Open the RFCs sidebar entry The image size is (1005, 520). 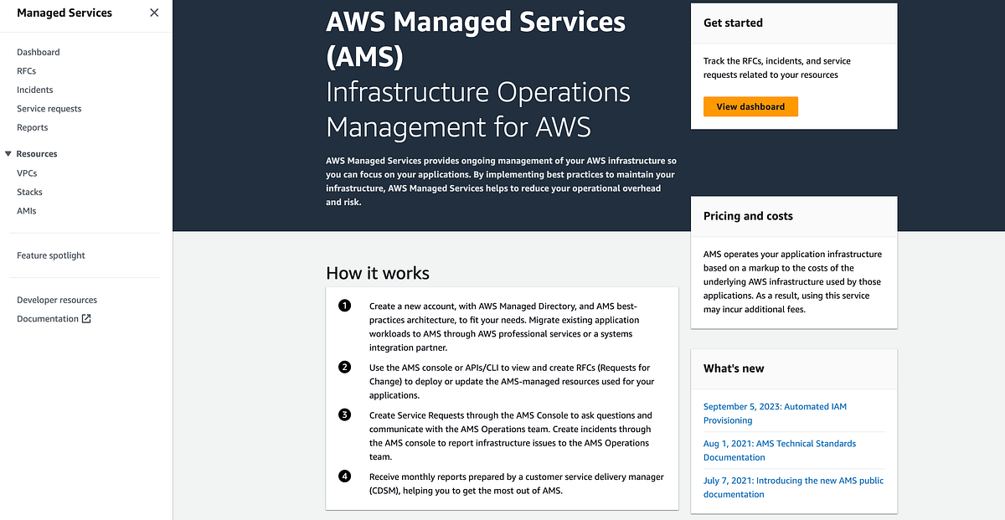tap(26, 70)
